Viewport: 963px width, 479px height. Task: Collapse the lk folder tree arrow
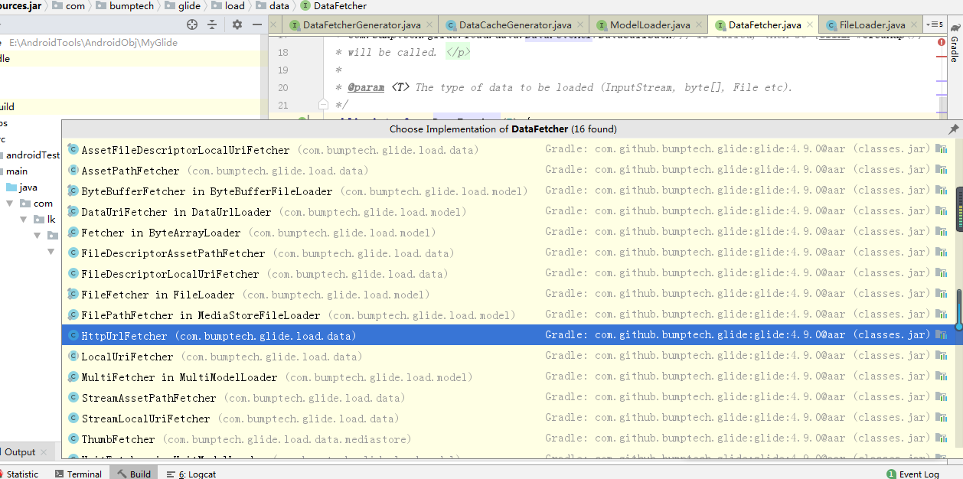click(24, 220)
